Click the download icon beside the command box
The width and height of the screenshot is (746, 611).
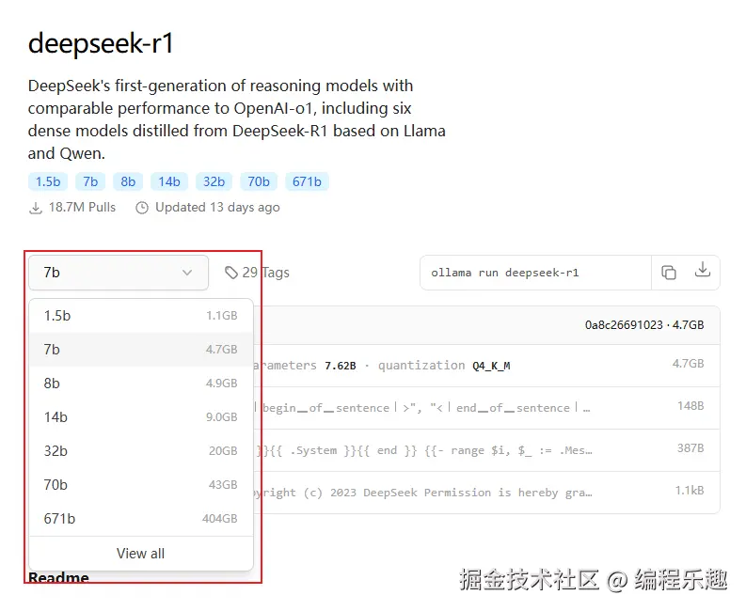pyautogui.click(x=702, y=270)
